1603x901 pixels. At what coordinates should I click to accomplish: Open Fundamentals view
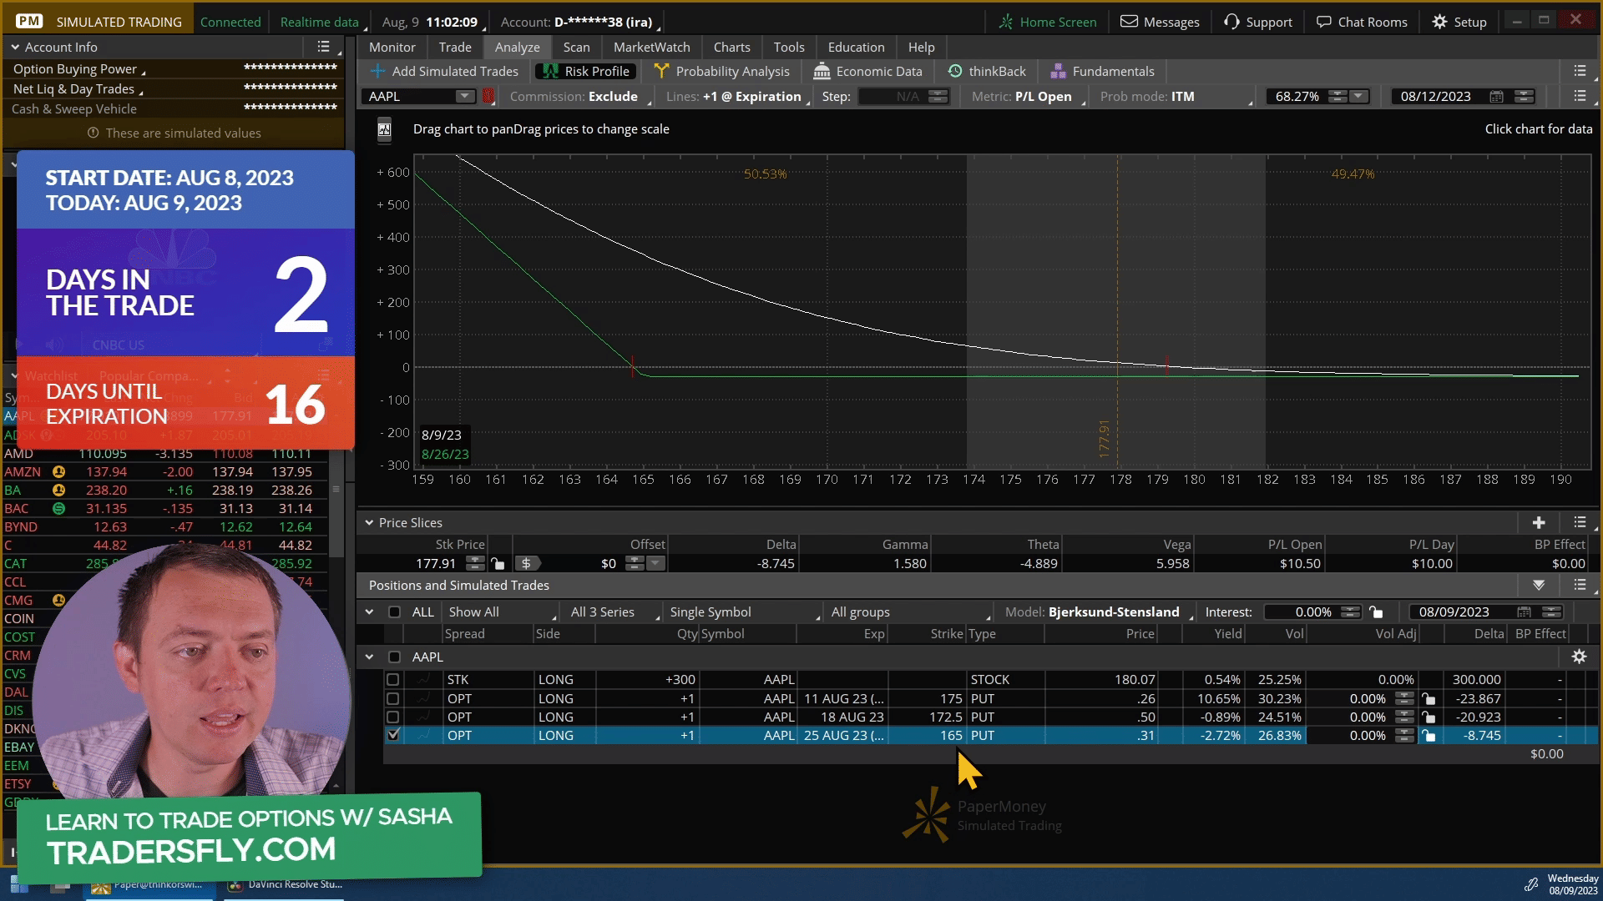pyautogui.click(x=1102, y=72)
